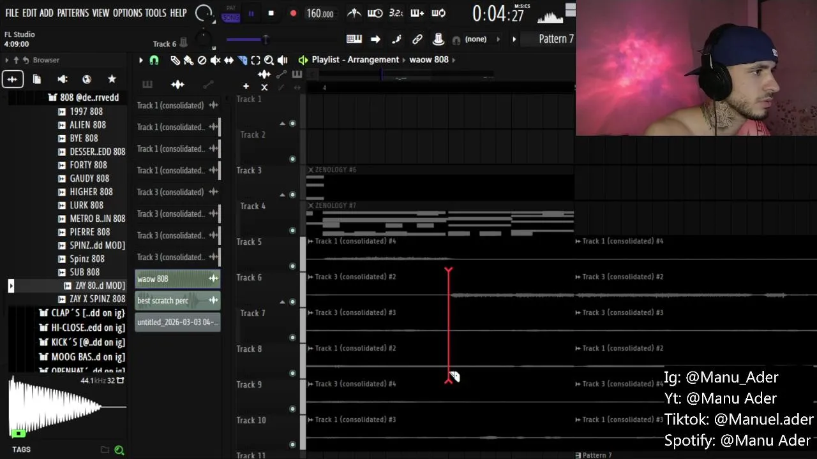This screenshot has height=459, width=817.
Task: Click the folder icon next to Tags
Action: click(x=105, y=450)
